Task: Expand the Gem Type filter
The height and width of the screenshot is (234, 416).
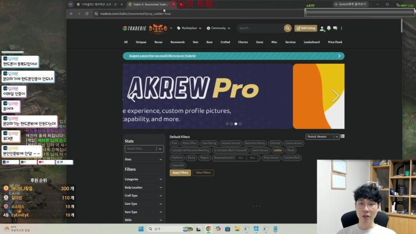Action: [x=143, y=204]
